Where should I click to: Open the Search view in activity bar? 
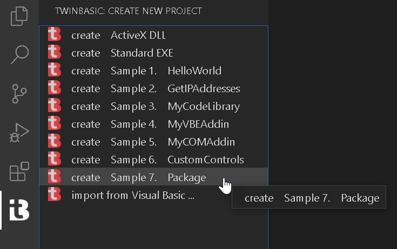pos(20,54)
